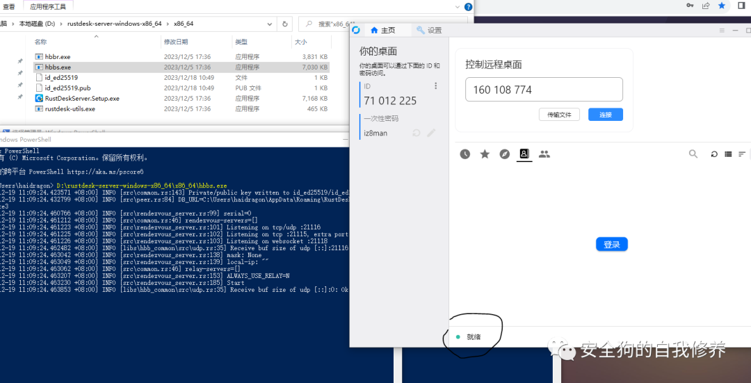This screenshot has height=383, width=751.
Task: Expand the address bar history dropdown
Action: tap(270, 24)
